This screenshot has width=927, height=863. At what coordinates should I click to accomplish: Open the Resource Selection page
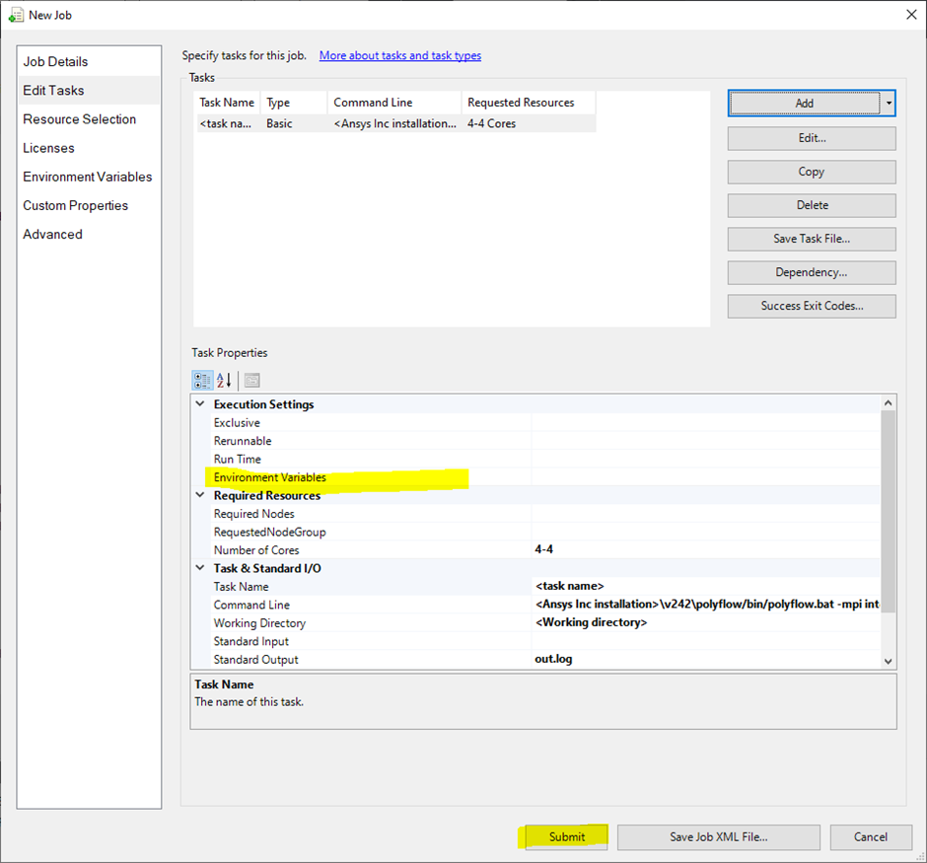pyautogui.click(x=80, y=119)
